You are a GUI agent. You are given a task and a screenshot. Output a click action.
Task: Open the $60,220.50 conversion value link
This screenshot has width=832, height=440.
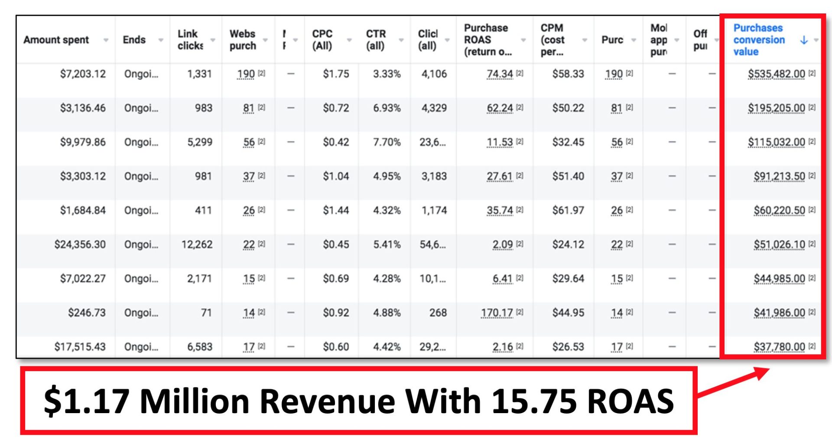tap(779, 210)
